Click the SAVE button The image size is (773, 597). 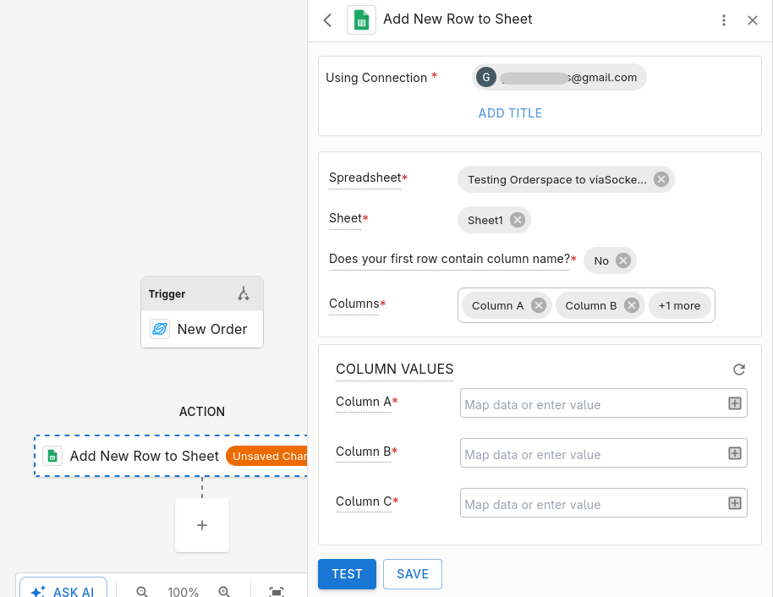pos(413,574)
